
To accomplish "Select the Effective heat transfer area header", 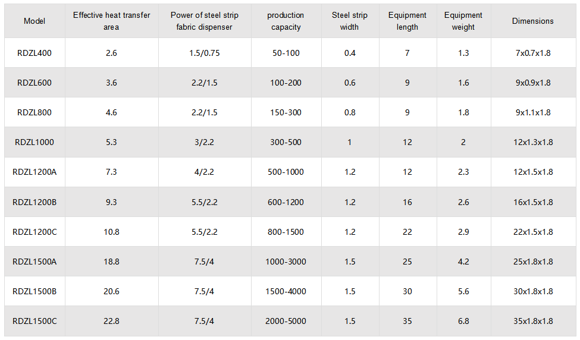I will pos(111,21).
